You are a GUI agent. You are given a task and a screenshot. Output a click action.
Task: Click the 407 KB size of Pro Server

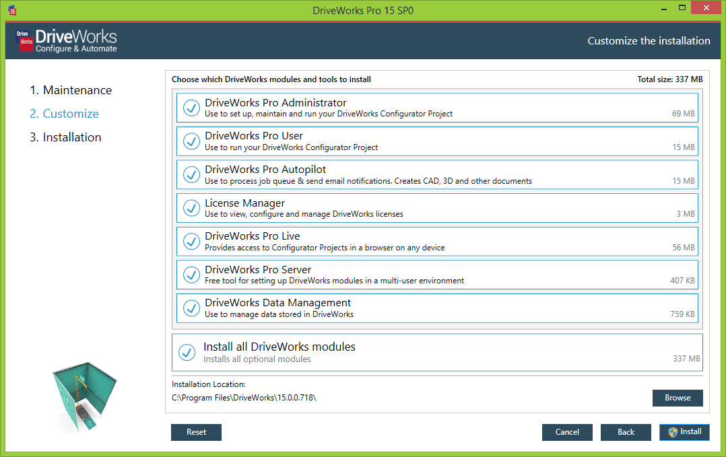tap(682, 281)
